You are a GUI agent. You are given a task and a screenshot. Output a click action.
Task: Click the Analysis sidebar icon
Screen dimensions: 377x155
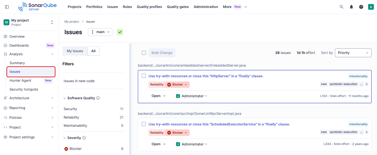tap(6, 54)
